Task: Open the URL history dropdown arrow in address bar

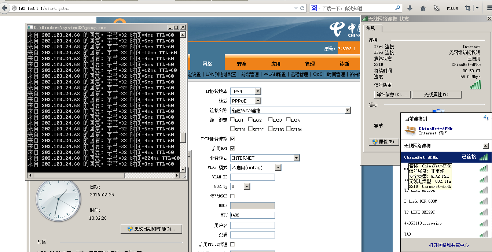Action: point(296,8)
